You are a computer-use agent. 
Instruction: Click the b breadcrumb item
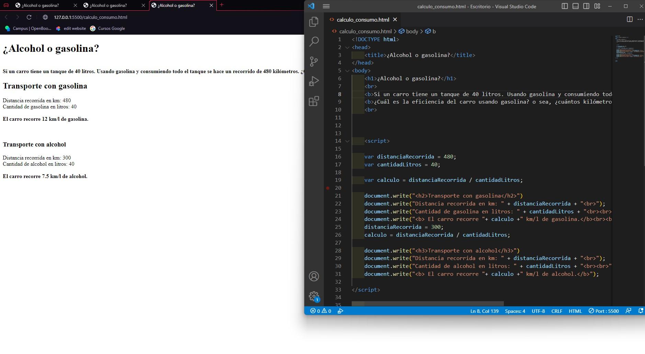430,31
